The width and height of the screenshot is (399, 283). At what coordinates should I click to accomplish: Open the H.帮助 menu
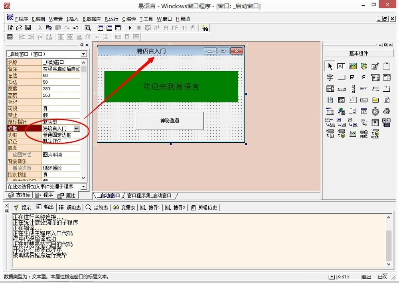[183, 19]
